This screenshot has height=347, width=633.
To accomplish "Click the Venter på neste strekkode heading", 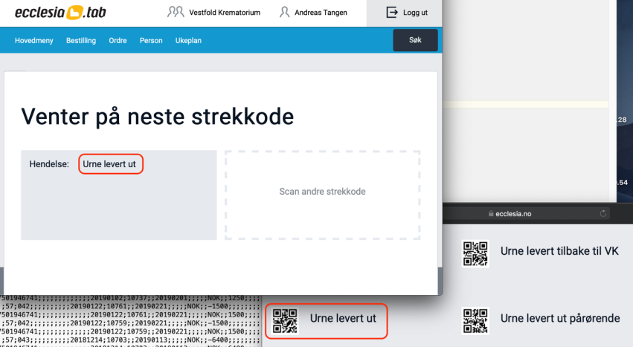I will pyautogui.click(x=158, y=117).
